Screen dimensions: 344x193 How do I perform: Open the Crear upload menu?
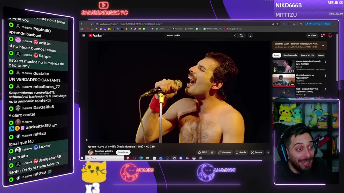(312, 35)
